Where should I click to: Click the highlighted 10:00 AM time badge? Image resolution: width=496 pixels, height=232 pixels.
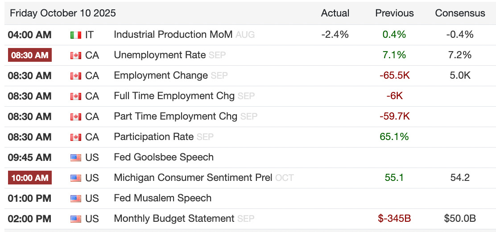coord(29,178)
